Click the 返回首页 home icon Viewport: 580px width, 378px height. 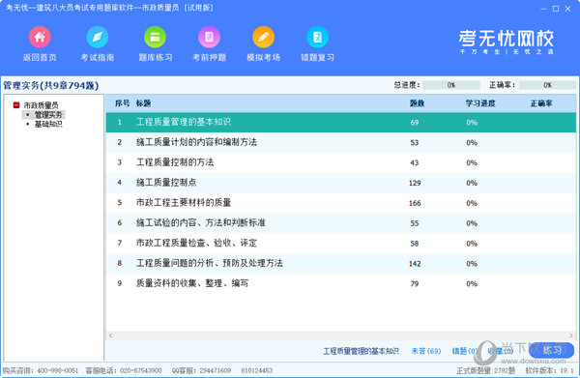40,37
